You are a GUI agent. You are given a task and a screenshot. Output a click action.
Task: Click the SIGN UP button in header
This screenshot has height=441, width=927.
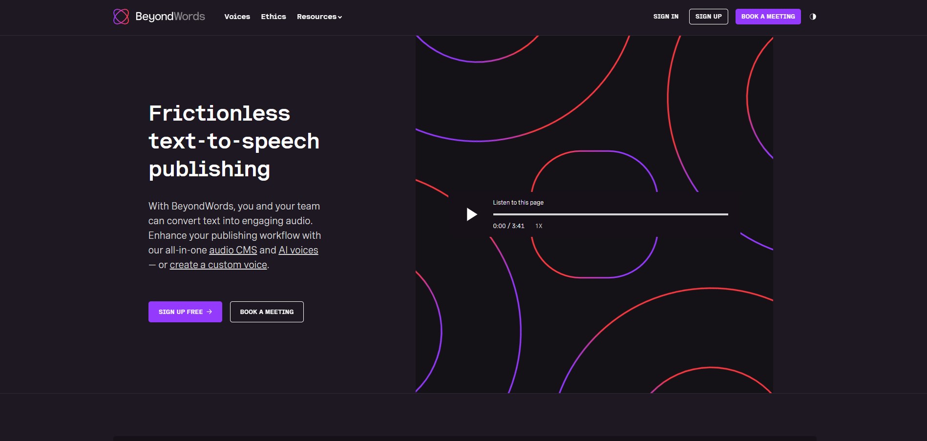pyautogui.click(x=708, y=17)
